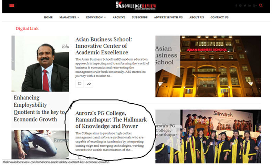The width and height of the screenshot is (272, 166).
Task: Open Aurora's PG College article headline
Action: pyautogui.click(x=111, y=120)
